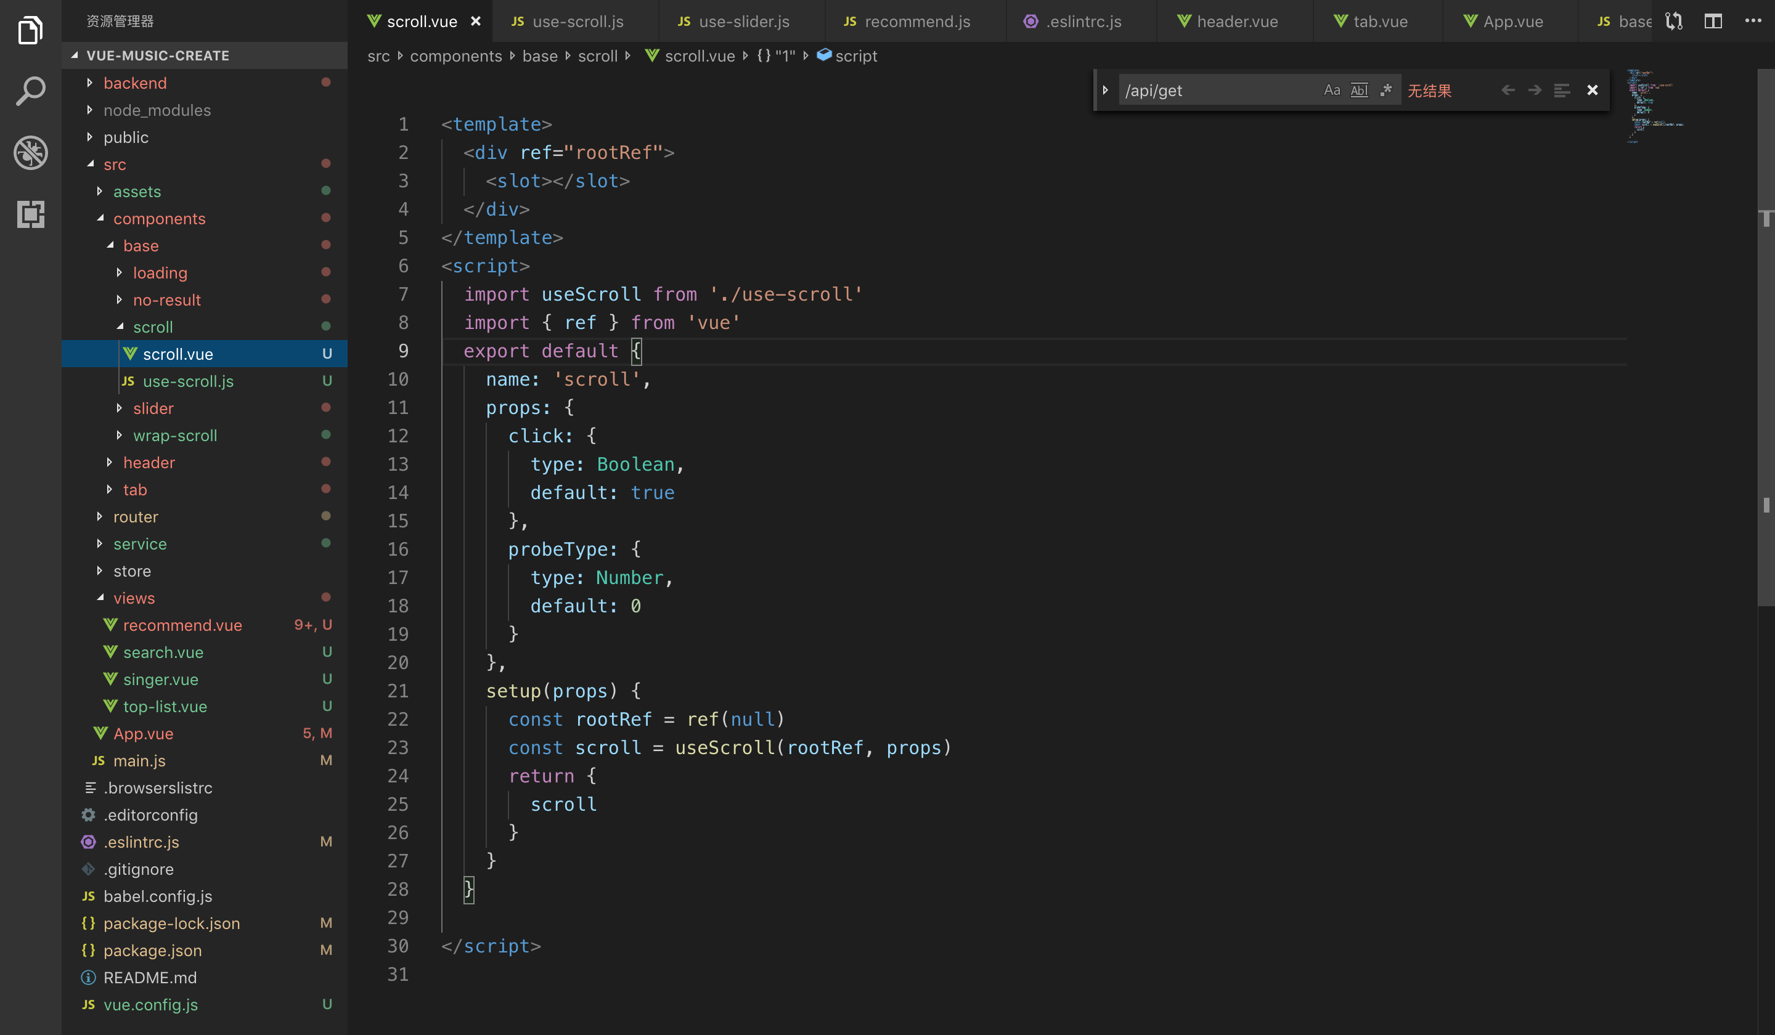Open the Extensions view in activity bar
The width and height of the screenshot is (1775, 1035).
pyautogui.click(x=30, y=214)
